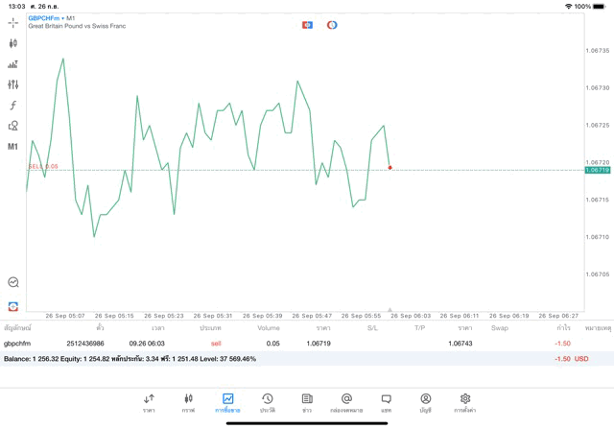The height and width of the screenshot is (429, 614).
Task: Open the ข่าว news tab
Action: coord(307,402)
